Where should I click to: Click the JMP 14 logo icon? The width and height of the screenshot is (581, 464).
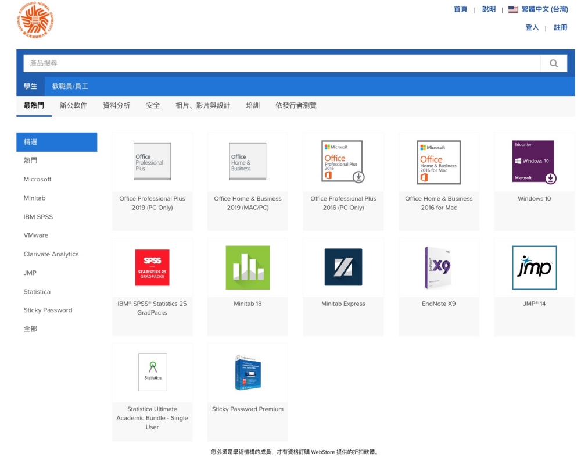point(534,267)
